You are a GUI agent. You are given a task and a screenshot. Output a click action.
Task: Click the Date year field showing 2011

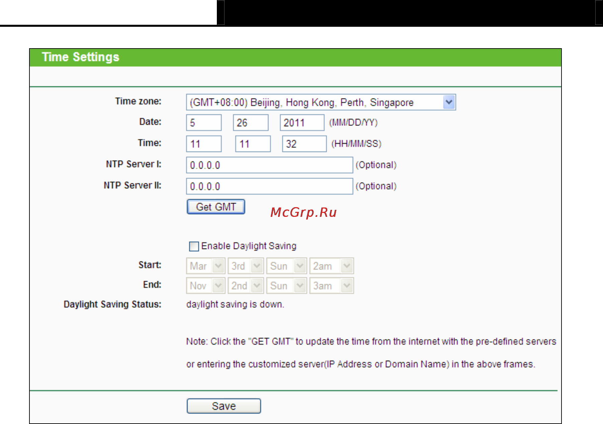(x=302, y=122)
